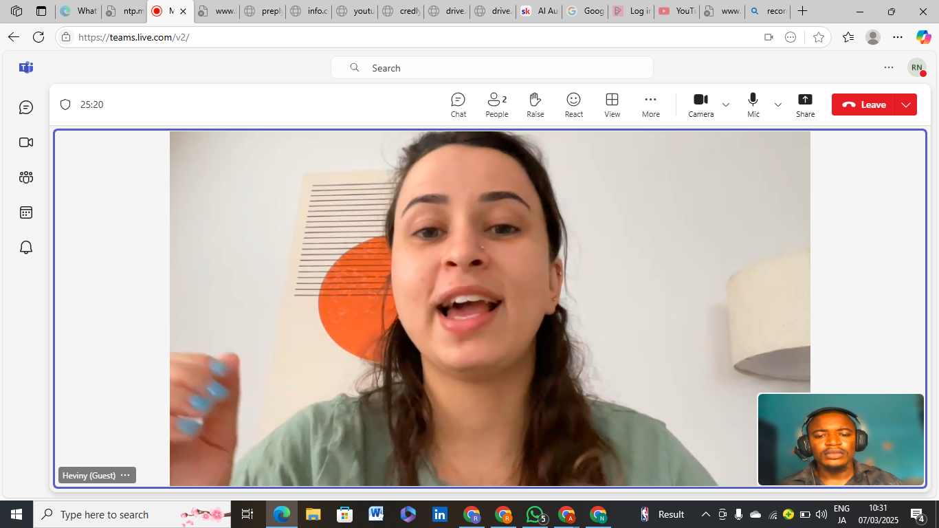The height and width of the screenshot is (528, 939).
Task: Click the red Leave meeting button
Action: pyautogui.click(x=865, y=104)
